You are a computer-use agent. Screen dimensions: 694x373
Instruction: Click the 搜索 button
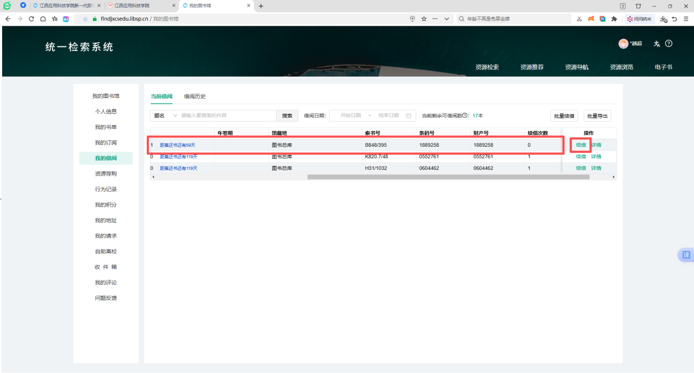pyautogui.click(x=287, y=116)
